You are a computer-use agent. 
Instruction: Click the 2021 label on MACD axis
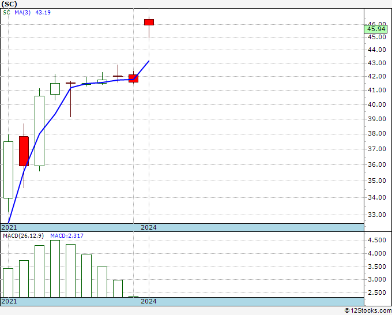(x=9, y=301)
